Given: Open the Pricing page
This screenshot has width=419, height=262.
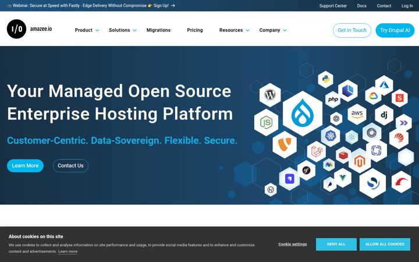Looking at the screenshot, I should tap(195, 30).
